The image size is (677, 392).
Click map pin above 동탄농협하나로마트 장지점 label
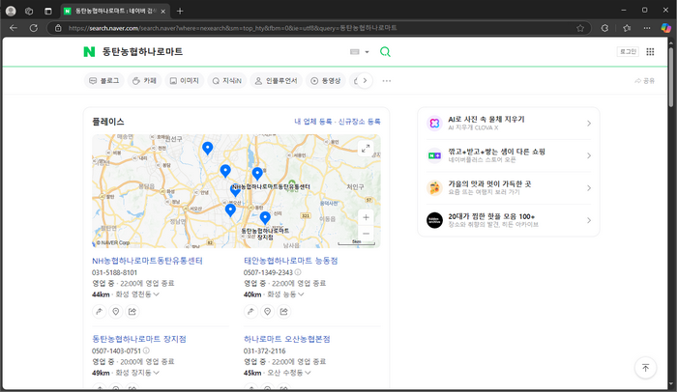click(265, 218)
